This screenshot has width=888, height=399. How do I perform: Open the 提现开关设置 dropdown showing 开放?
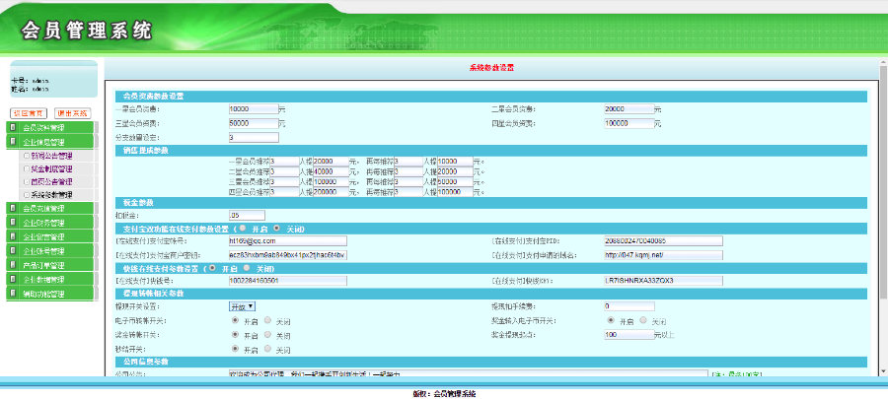[x=242, y=306]
